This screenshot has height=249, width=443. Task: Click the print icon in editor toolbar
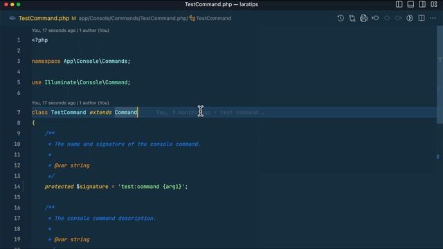(x=363, y=18)
